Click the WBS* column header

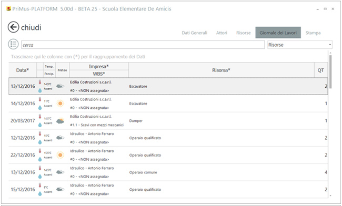(99, 74)
